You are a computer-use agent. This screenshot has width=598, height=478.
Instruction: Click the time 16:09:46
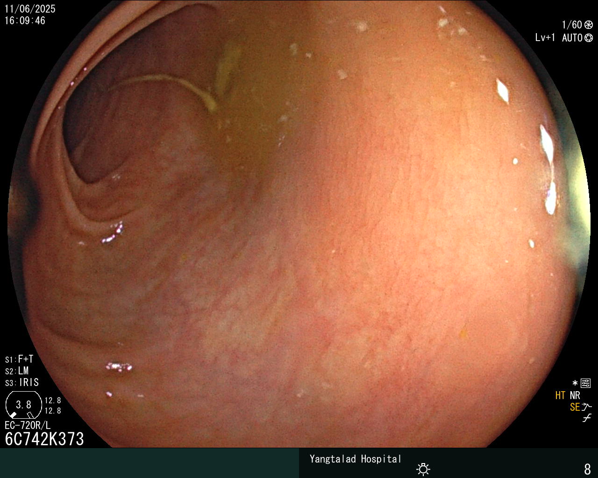[x=25, y=21]
